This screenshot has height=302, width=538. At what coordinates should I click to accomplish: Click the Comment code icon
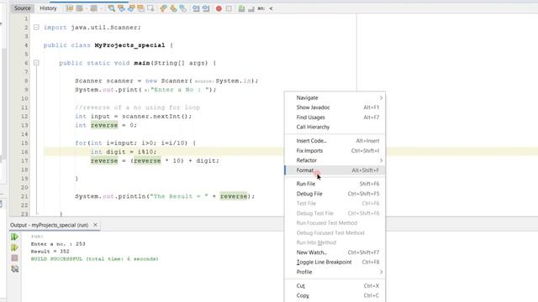(241, 8)
